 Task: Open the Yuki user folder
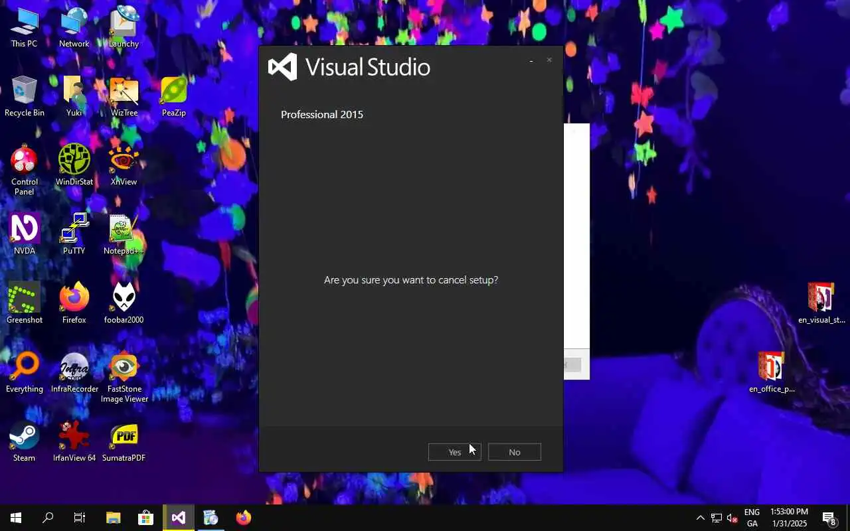74,97
